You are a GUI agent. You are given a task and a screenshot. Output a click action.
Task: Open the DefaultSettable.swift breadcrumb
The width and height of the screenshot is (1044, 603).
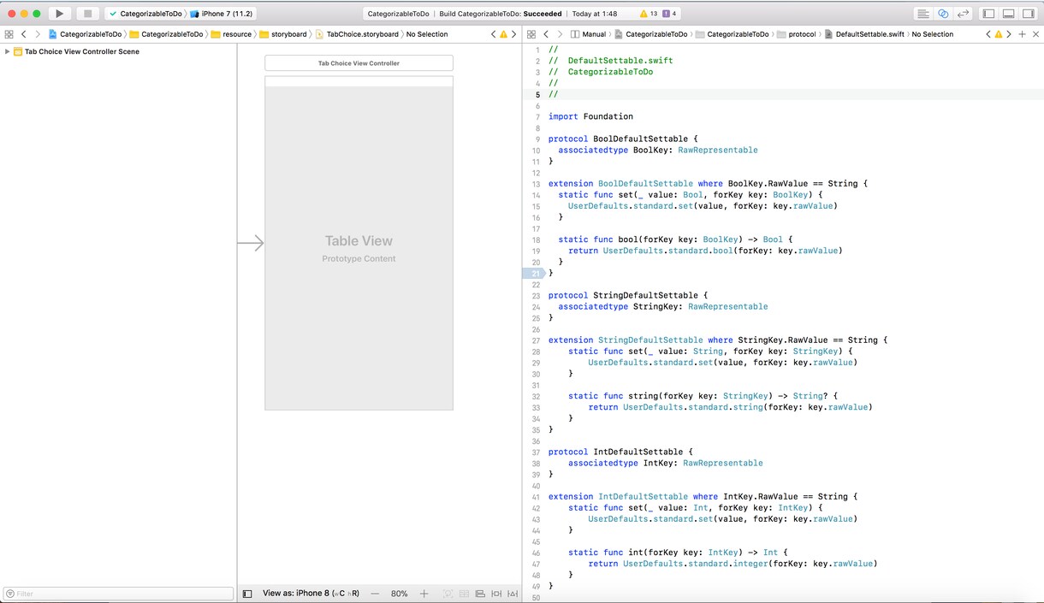(864, 34)
